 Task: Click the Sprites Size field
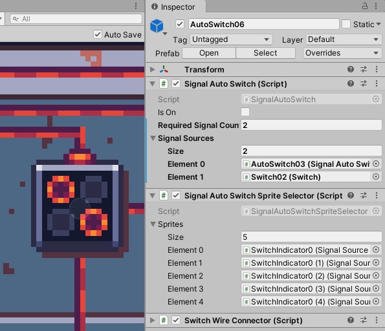311,237
